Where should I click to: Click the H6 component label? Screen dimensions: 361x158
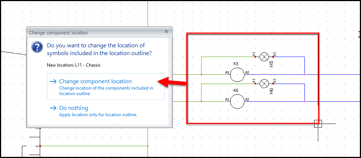pyautogui.click(x=271, y=91)
